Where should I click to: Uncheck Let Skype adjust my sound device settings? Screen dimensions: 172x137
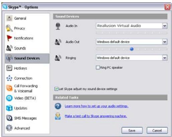[x=56, y=89]
